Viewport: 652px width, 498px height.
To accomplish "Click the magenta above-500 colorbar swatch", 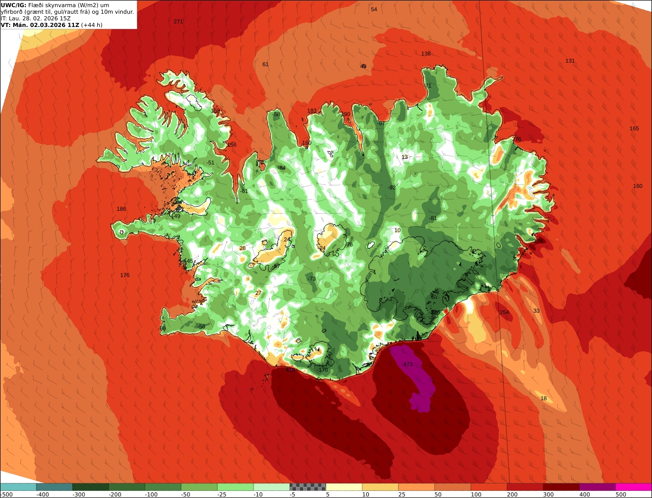I will click(634, 487).
